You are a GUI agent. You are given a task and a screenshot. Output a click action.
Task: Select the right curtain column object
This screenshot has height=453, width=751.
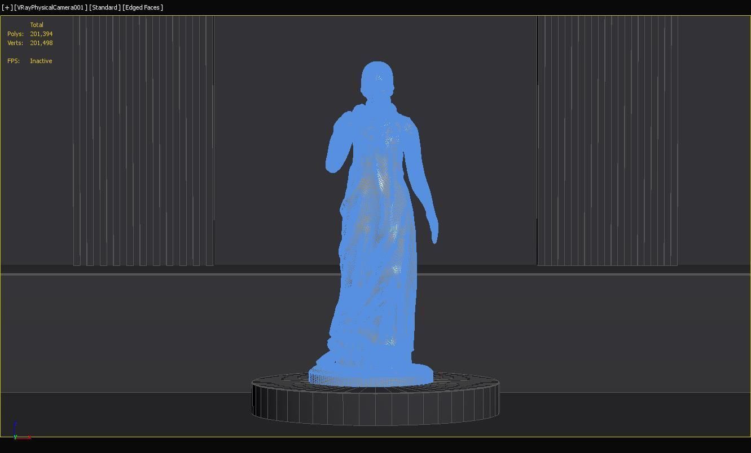pyautogui.click(x=608, y=140)
